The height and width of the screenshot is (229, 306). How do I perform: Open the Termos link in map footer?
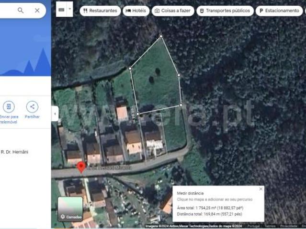270,226
